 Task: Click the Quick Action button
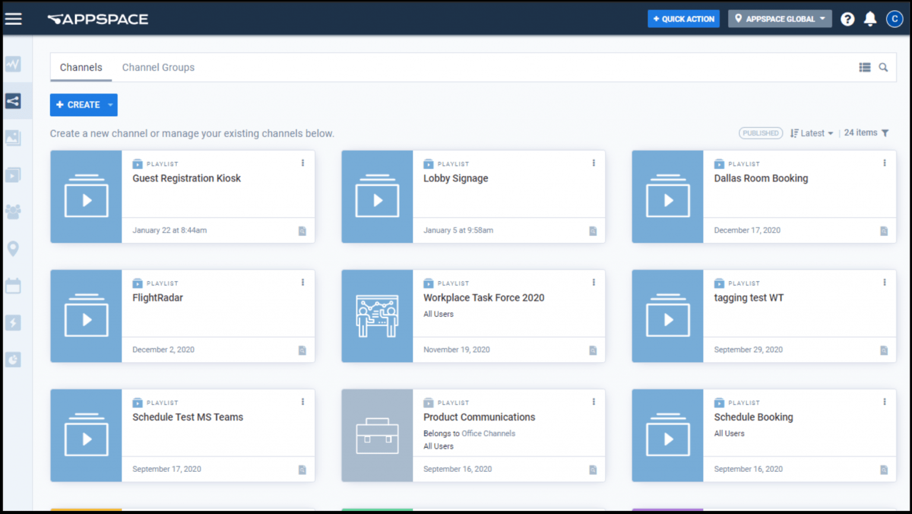coord(683,19)
